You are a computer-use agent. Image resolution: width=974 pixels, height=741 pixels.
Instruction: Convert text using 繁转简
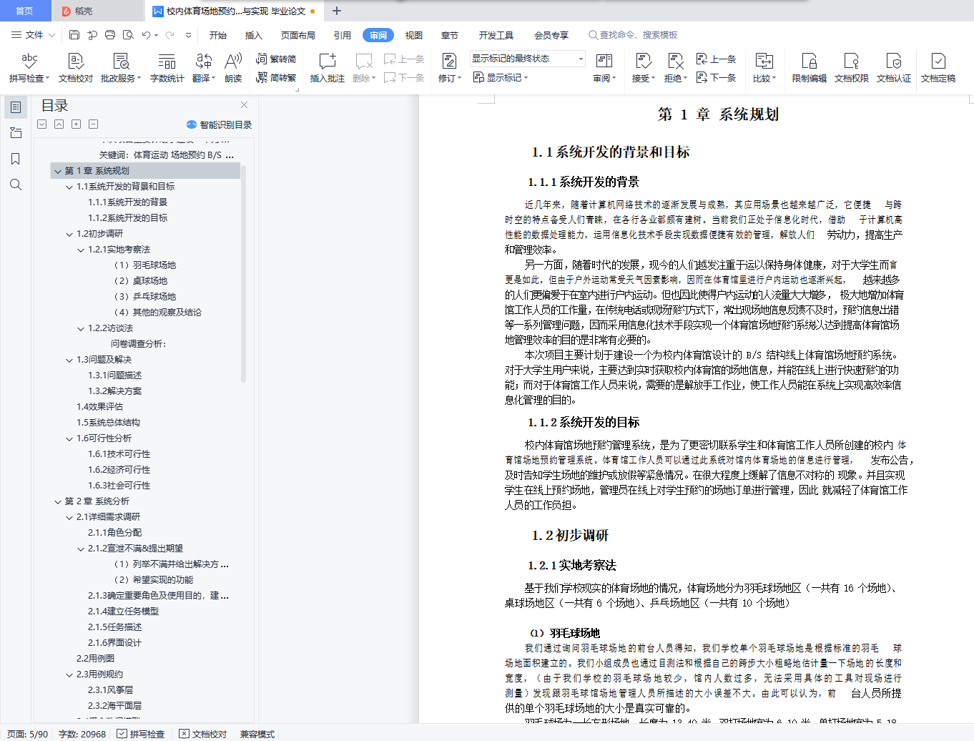tap(276, 59)
